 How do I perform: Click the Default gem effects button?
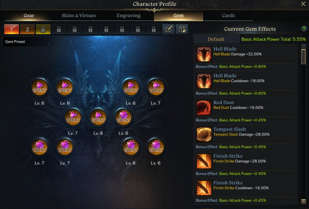(x=216, y=39)
